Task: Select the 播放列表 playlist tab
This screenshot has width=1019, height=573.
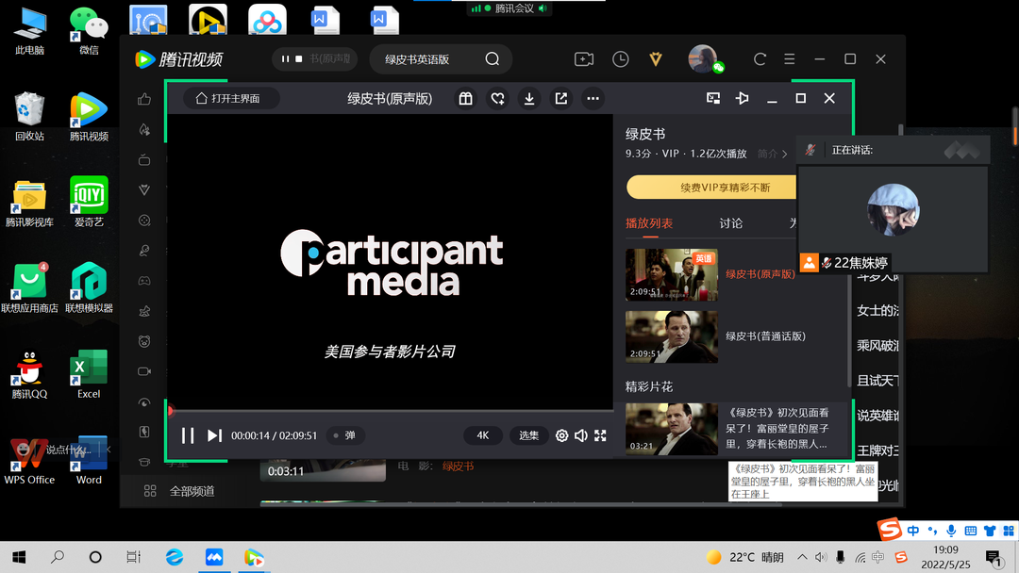Action: (649, 223)
